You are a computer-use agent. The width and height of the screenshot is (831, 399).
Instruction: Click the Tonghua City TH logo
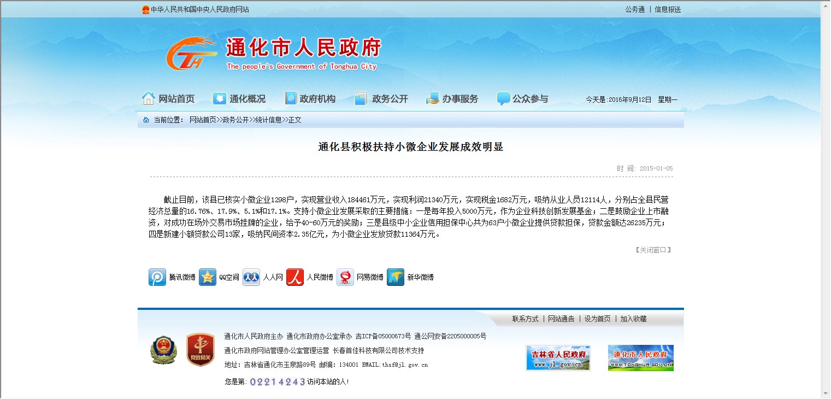pos(191,54)
